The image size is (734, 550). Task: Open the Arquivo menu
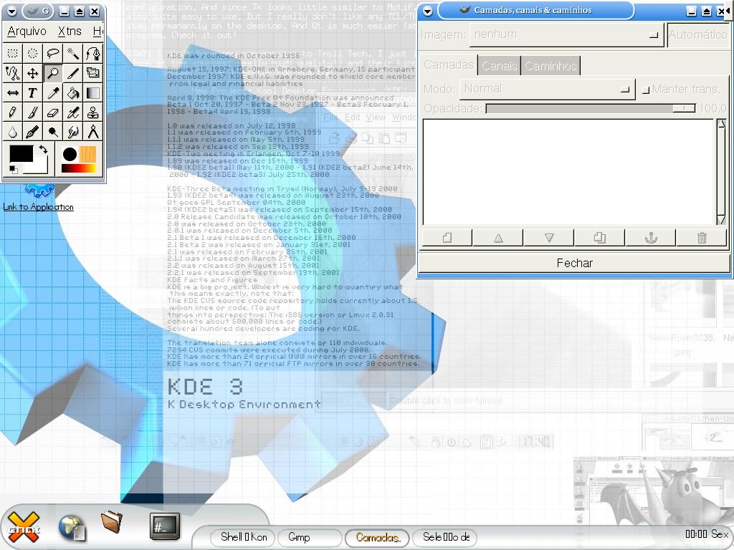27,32
